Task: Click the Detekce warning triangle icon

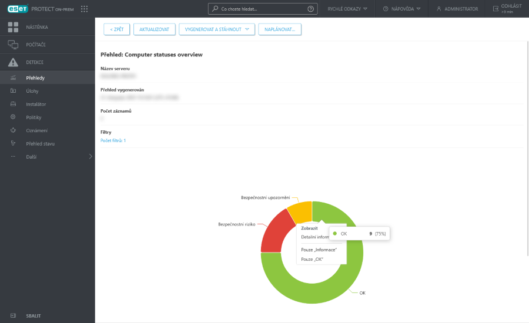Action: pyautogui.click(x=13, y=62)
